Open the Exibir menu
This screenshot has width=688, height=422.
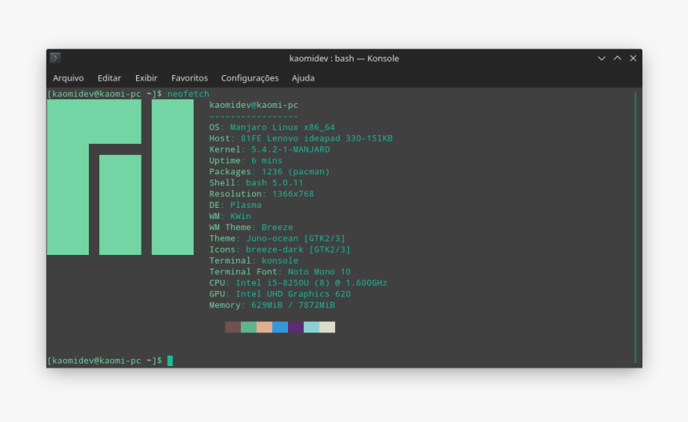(146, 78)
